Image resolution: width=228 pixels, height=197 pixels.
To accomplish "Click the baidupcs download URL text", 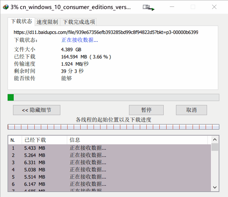I will click(106, 32).
